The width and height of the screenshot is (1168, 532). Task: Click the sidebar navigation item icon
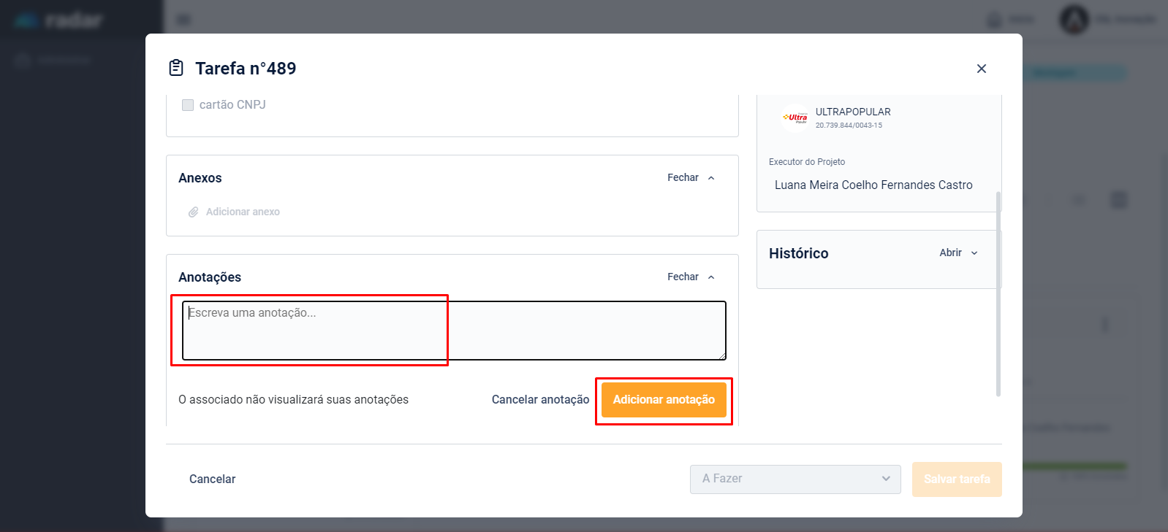pos(23,60)
